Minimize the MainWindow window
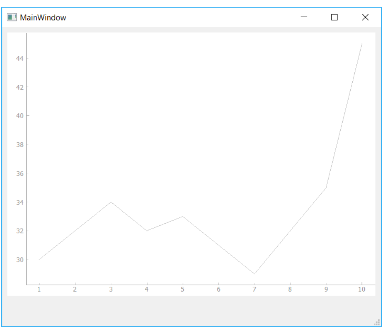 point(304,17)
